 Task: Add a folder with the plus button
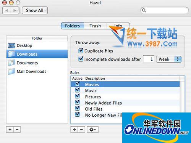[x=10, y=130]
